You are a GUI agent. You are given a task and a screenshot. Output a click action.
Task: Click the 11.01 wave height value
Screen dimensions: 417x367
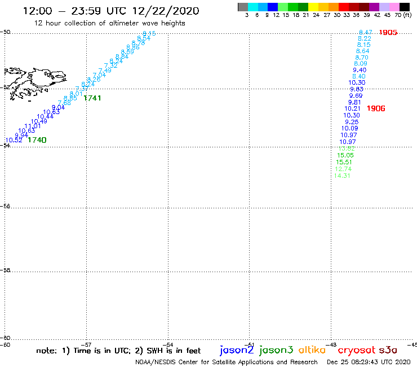pyautogui.click(x=33, y=126)
